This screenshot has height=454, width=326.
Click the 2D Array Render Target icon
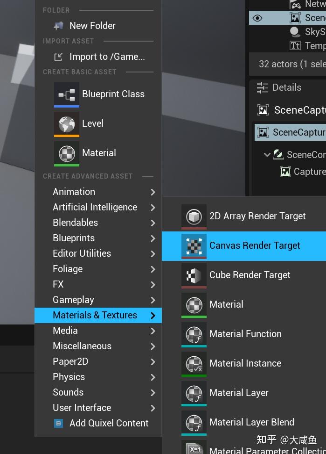194,216
